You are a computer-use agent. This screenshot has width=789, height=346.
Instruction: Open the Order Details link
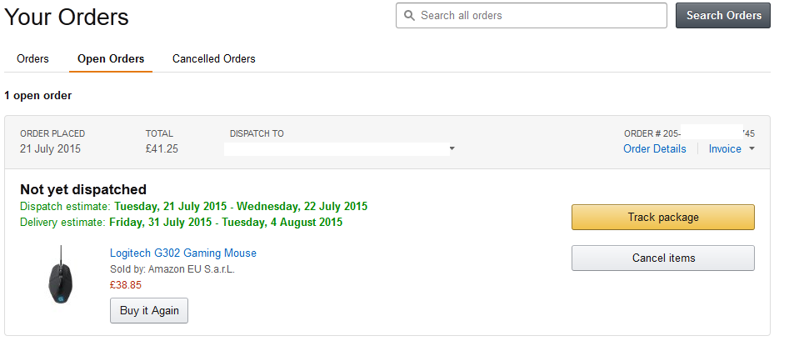coord(655,149)
